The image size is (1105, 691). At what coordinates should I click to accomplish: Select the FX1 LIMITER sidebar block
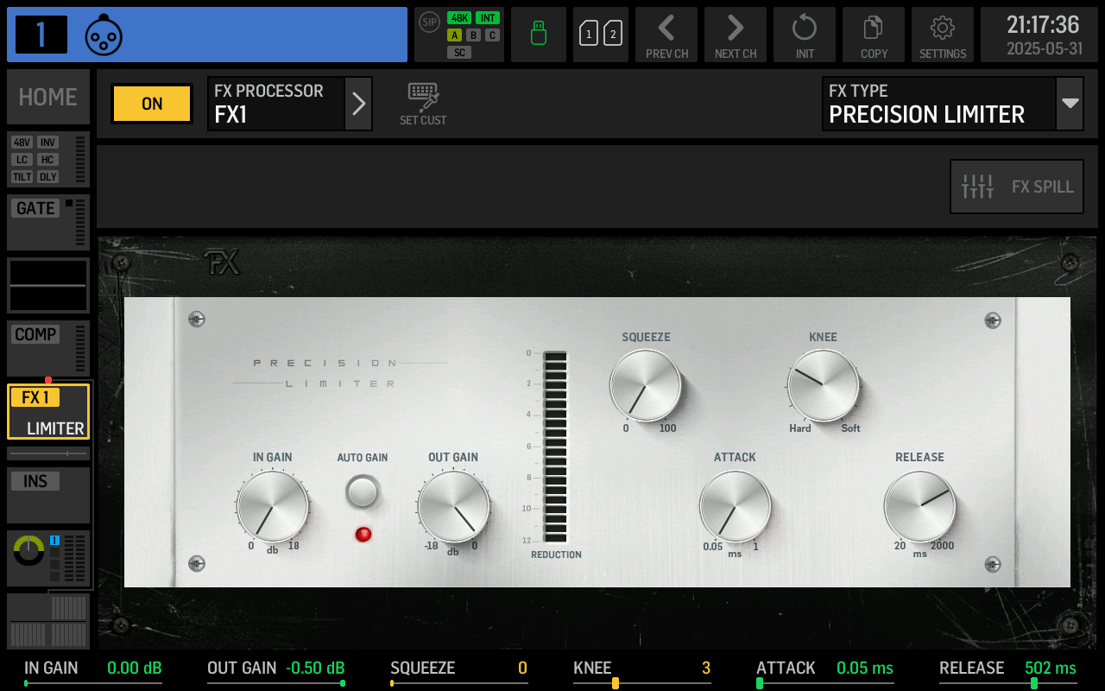[47, 411]
